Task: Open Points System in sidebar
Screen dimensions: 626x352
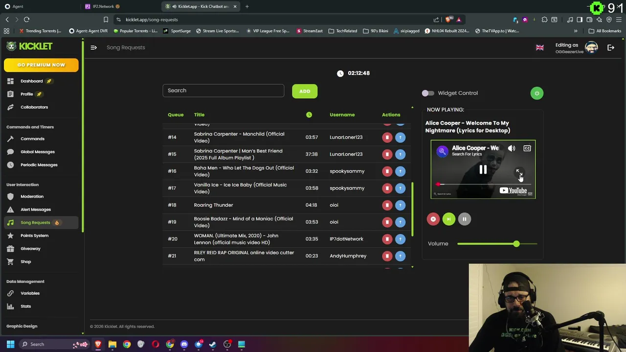Action: coord(34,236)
